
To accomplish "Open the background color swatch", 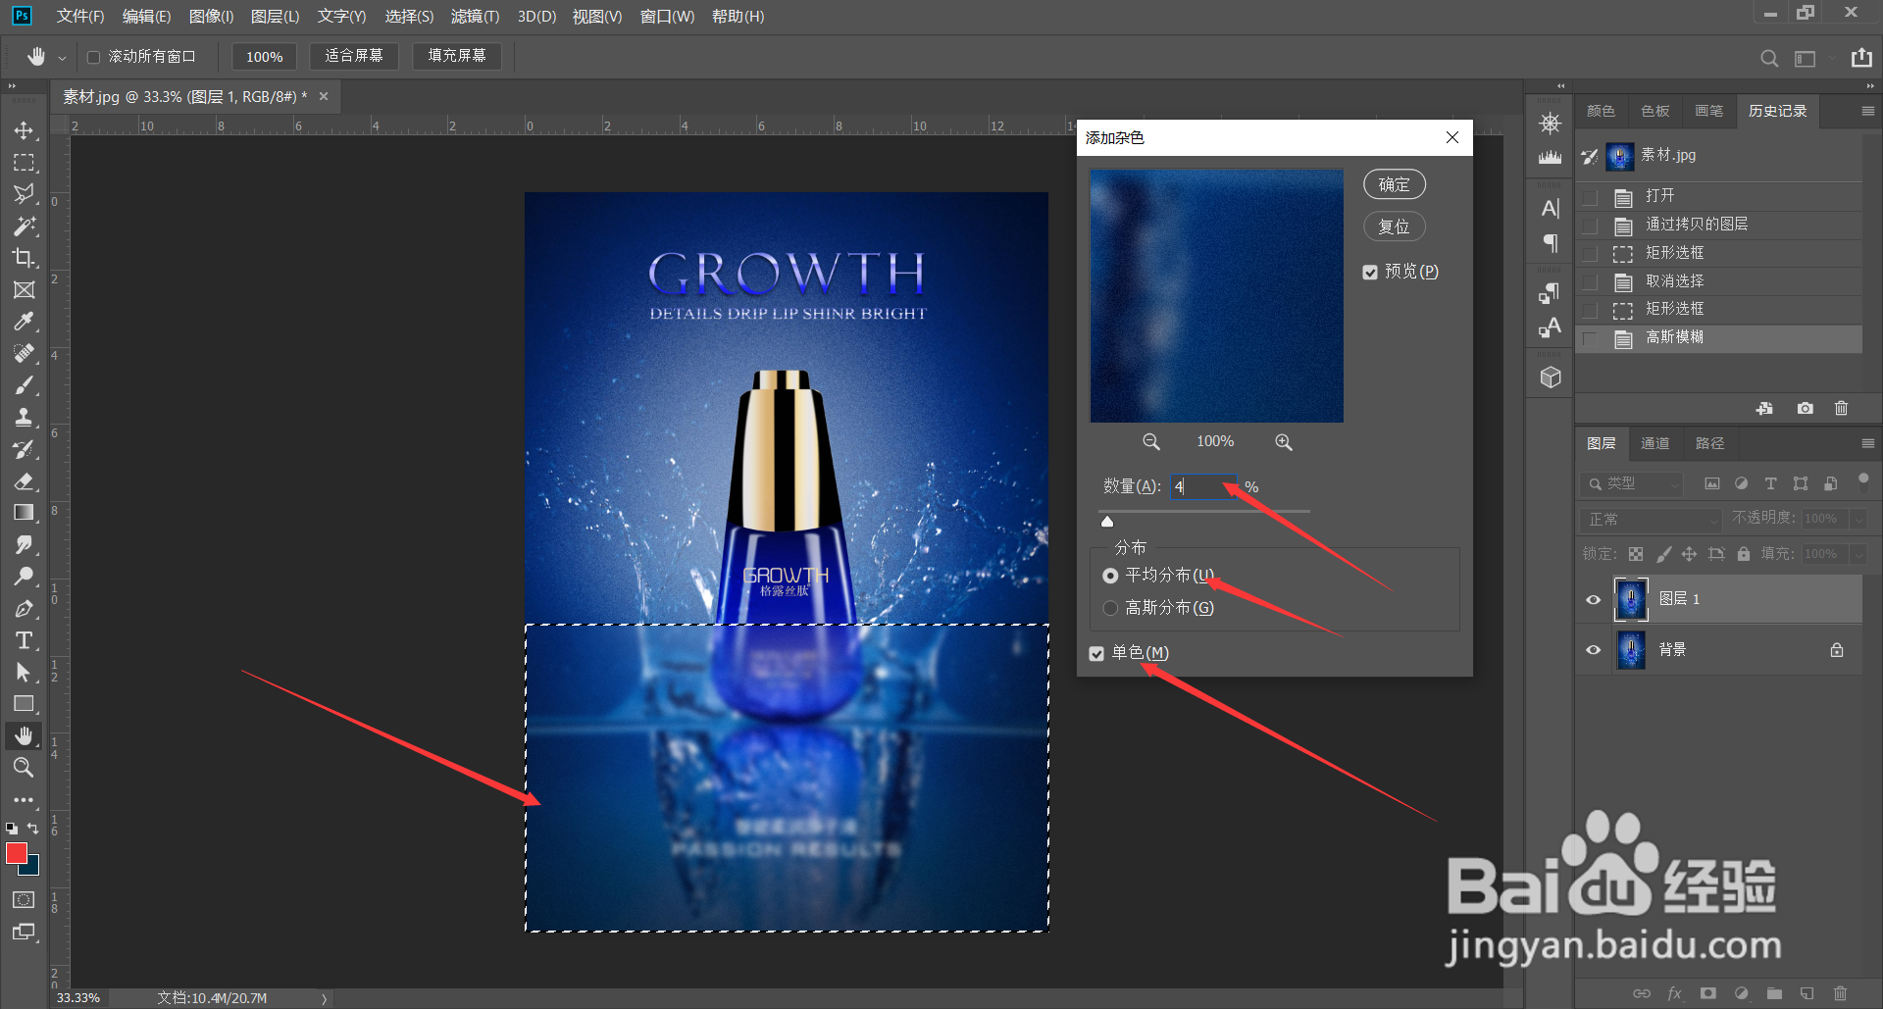I will pyautogui.click(x=32, y=867).
